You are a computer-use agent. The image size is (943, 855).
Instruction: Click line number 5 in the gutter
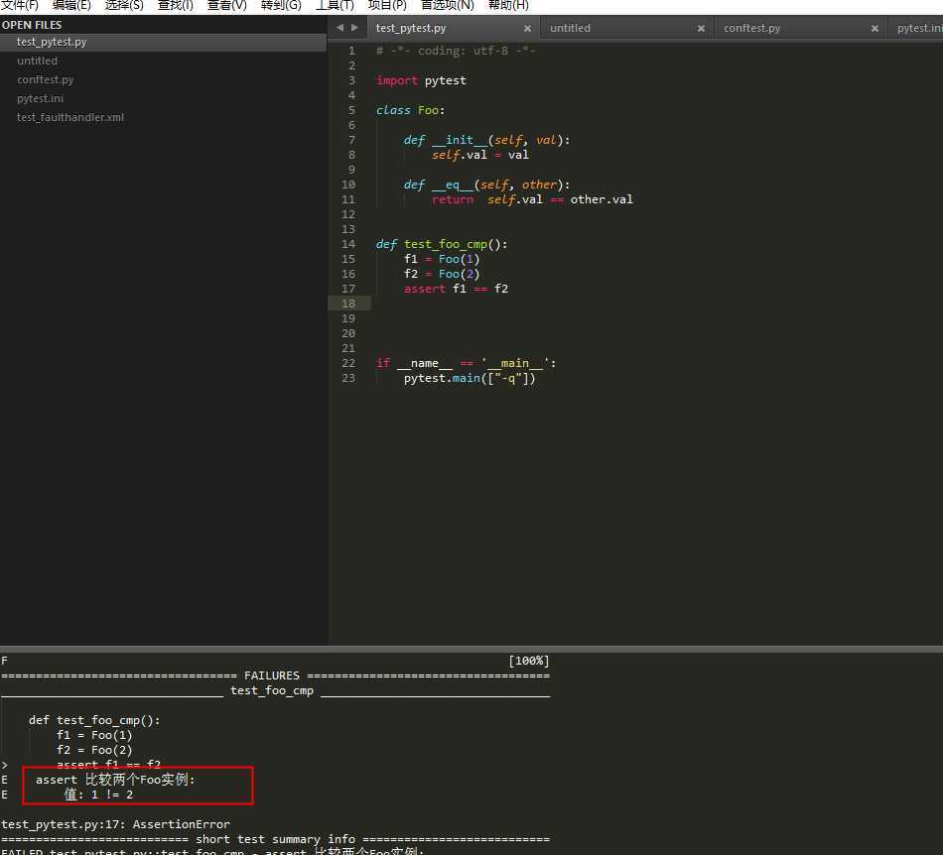(351, 110)
